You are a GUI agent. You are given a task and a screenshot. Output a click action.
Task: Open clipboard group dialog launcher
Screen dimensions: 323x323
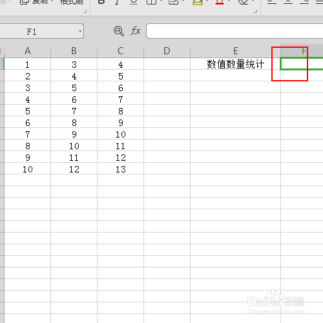85,11
